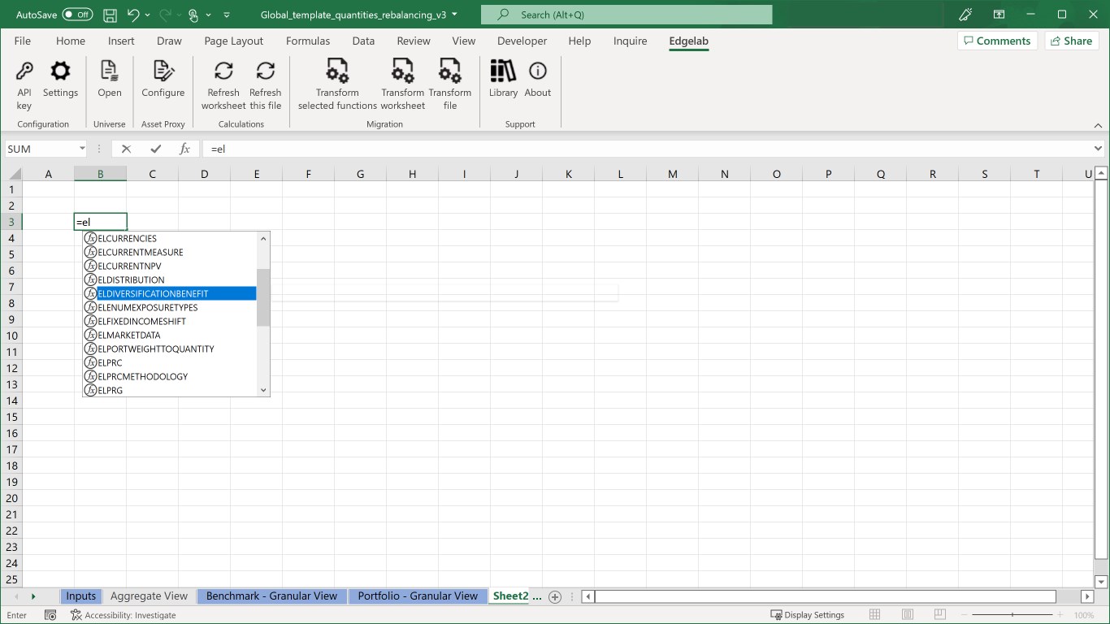Transform worksheet functions

[x=403, y=84]
